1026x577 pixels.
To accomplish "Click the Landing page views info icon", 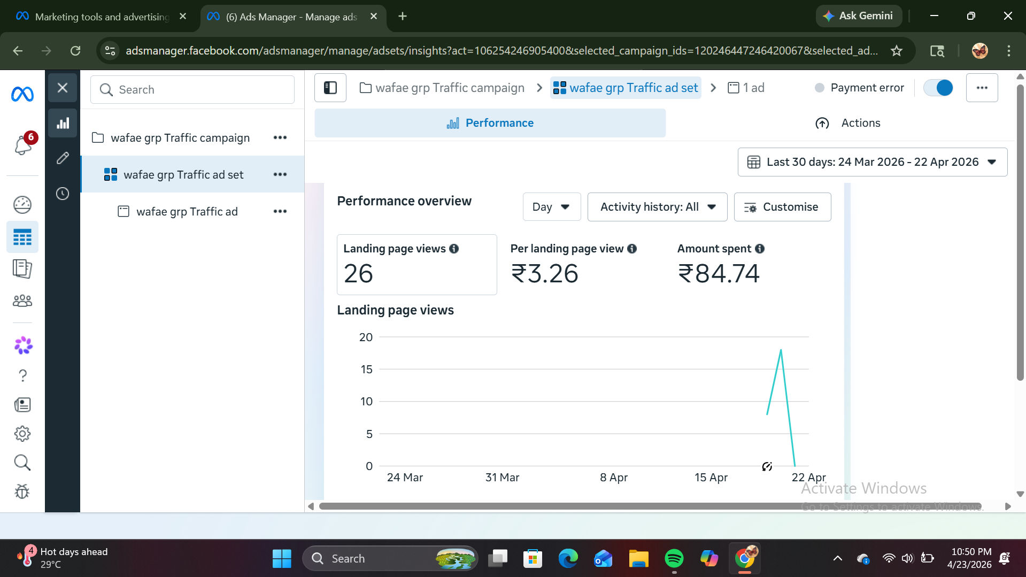I will click(x=454, y=249).
